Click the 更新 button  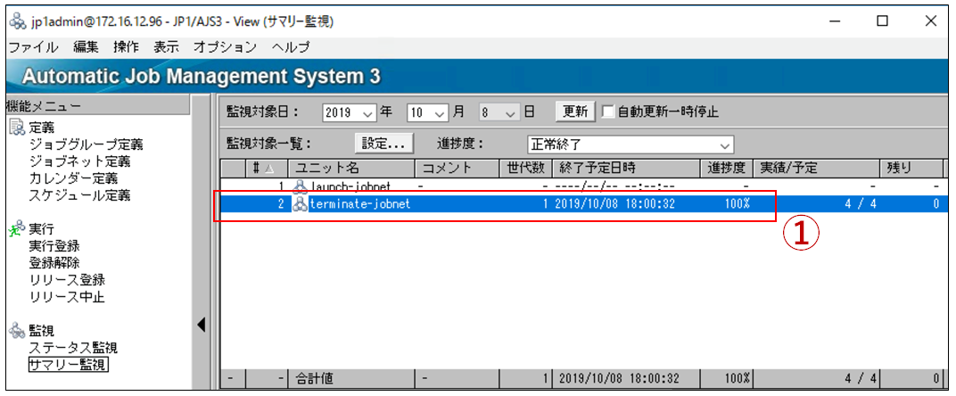(x=575, y=111)
